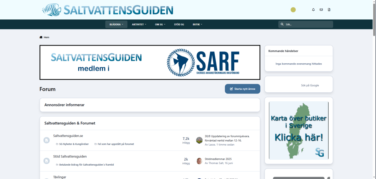Start a new topic with Starta nytt ämne

(x=243, y=89)
